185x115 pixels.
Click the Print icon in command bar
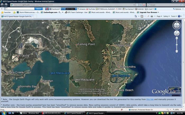(x=152, y=16)
